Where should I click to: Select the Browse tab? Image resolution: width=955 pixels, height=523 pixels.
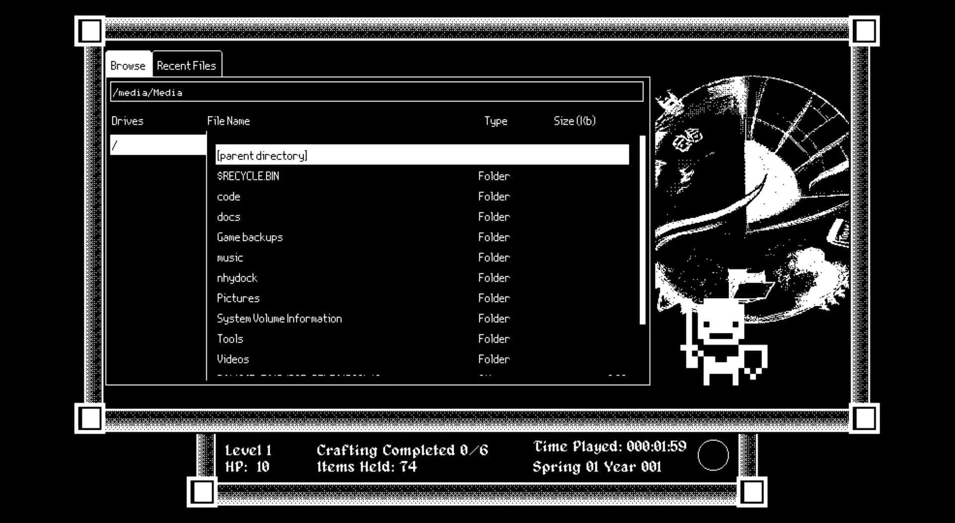click(x=128, y=65)
